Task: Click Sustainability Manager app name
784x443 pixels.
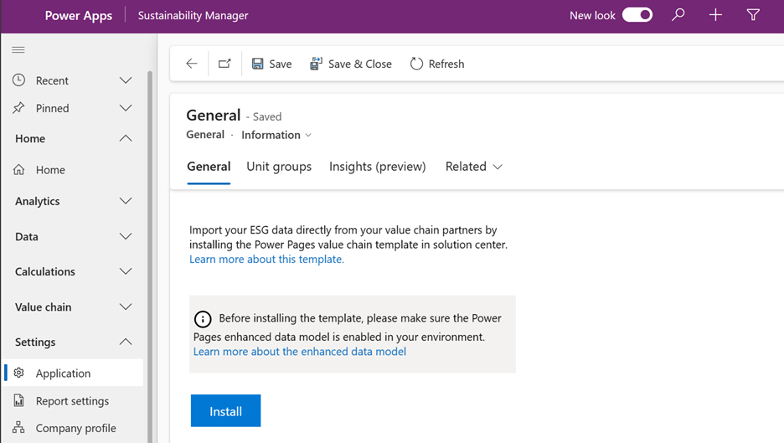Action: 193,16
